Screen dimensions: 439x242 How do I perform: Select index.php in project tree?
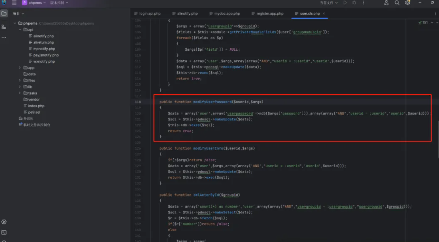pos(36,106)
